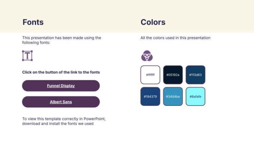Click the Fonts heading
Screen dimensions: 254x143
(x=33, y=22)
